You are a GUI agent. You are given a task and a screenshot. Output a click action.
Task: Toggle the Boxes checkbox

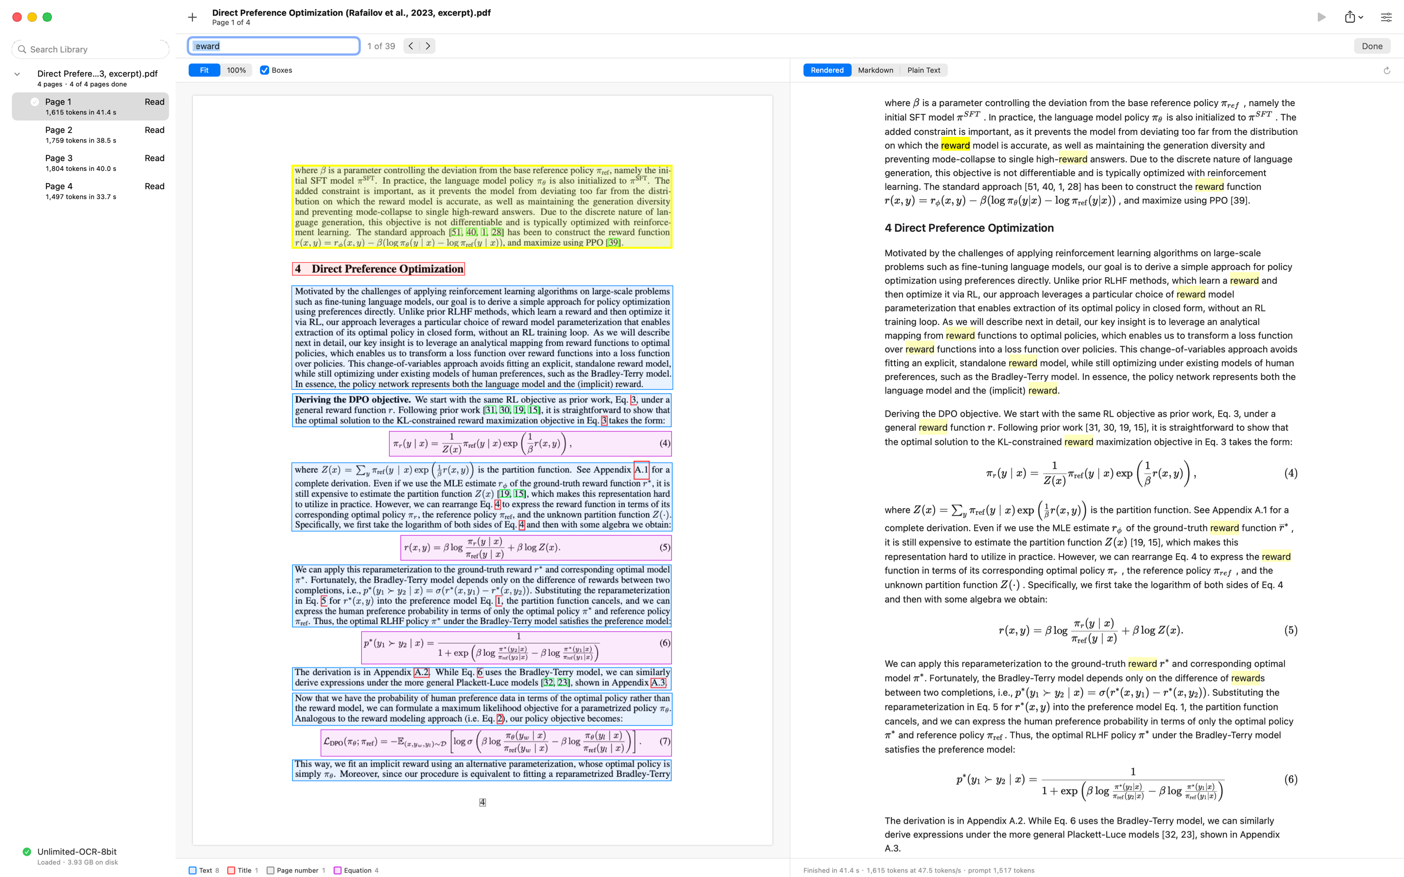click(x=265, y=70)
